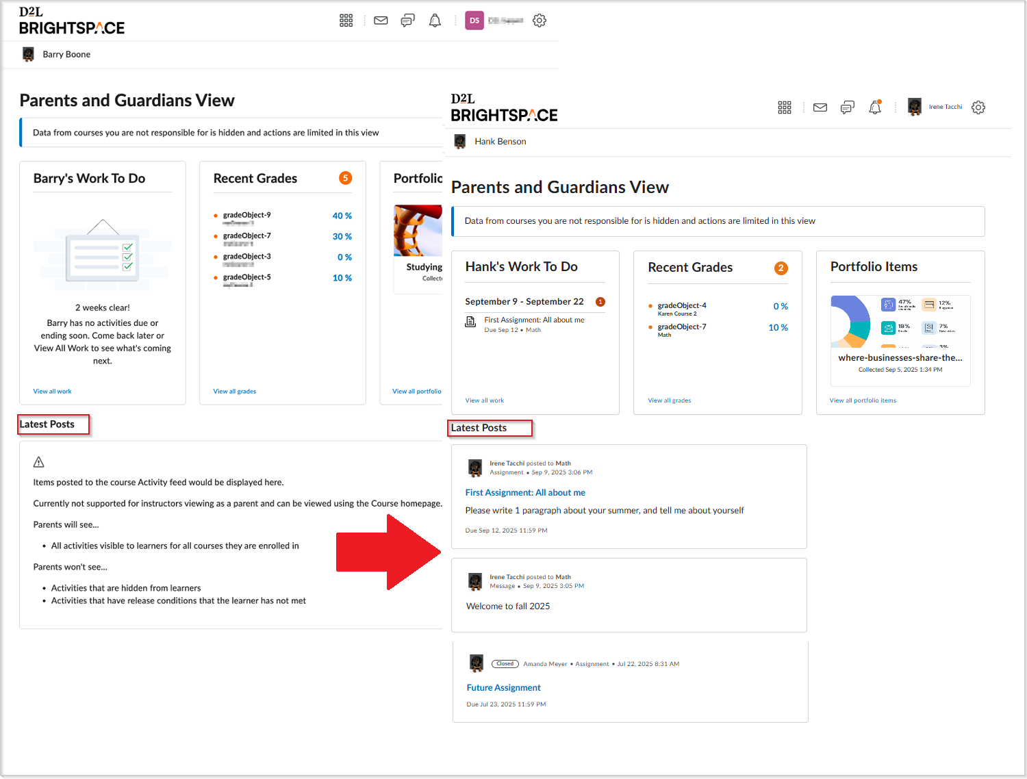Click Hank Benson's name in the minibar
The image size is (1027, 779).
coord(501,141)
